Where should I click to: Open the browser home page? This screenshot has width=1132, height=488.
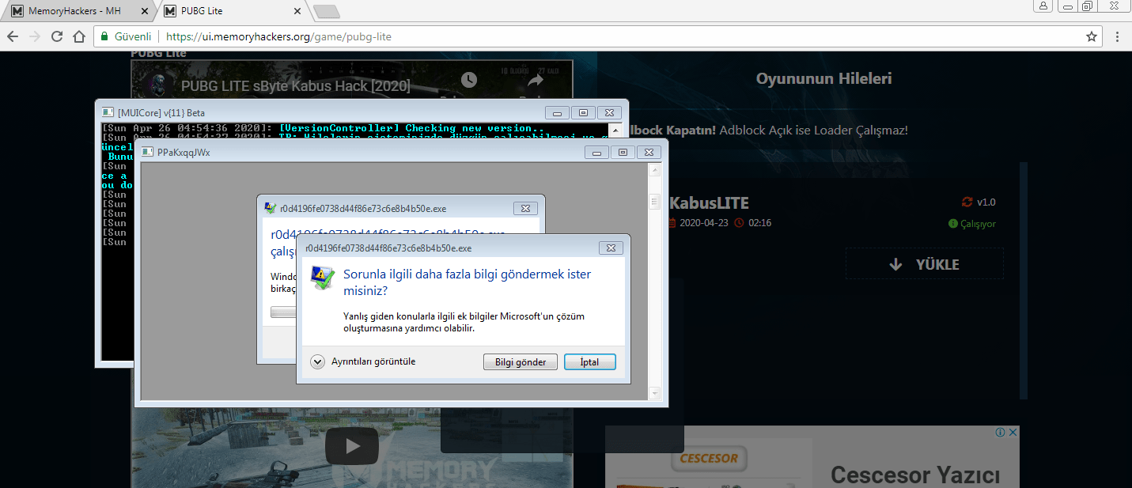79,36
